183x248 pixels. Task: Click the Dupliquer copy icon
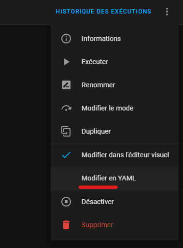[66, 131]
